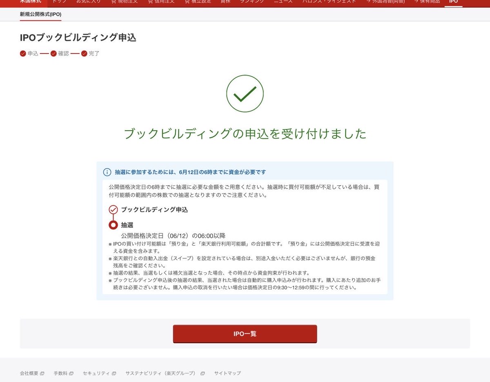Viewport: 490px width, 382px height.
Task: Open the サイトマップ footer link
Action: pos(227,373)
